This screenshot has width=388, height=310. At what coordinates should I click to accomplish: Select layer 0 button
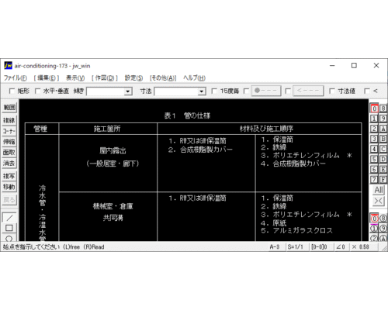point(374,108)
